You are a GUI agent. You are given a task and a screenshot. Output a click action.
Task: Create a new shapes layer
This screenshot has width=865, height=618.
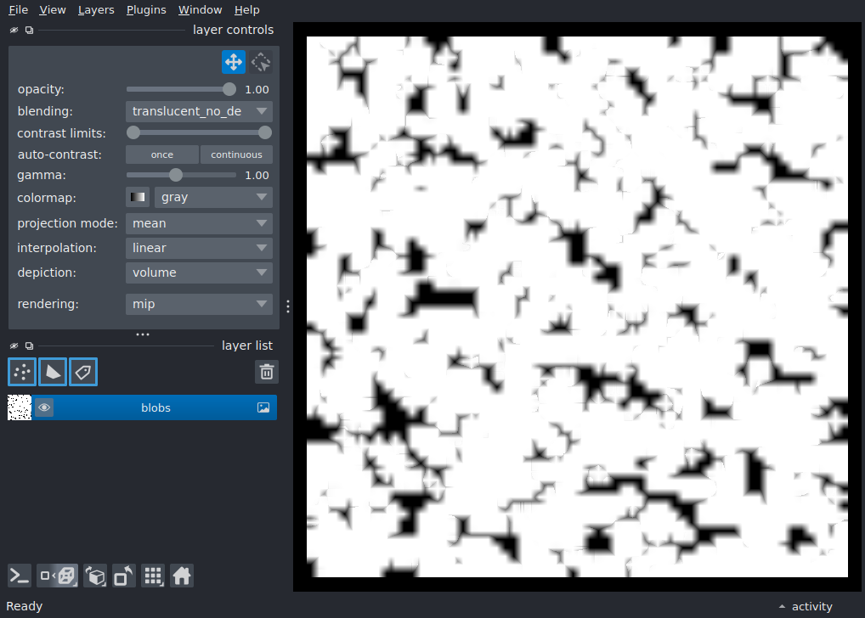click(53, 372)
